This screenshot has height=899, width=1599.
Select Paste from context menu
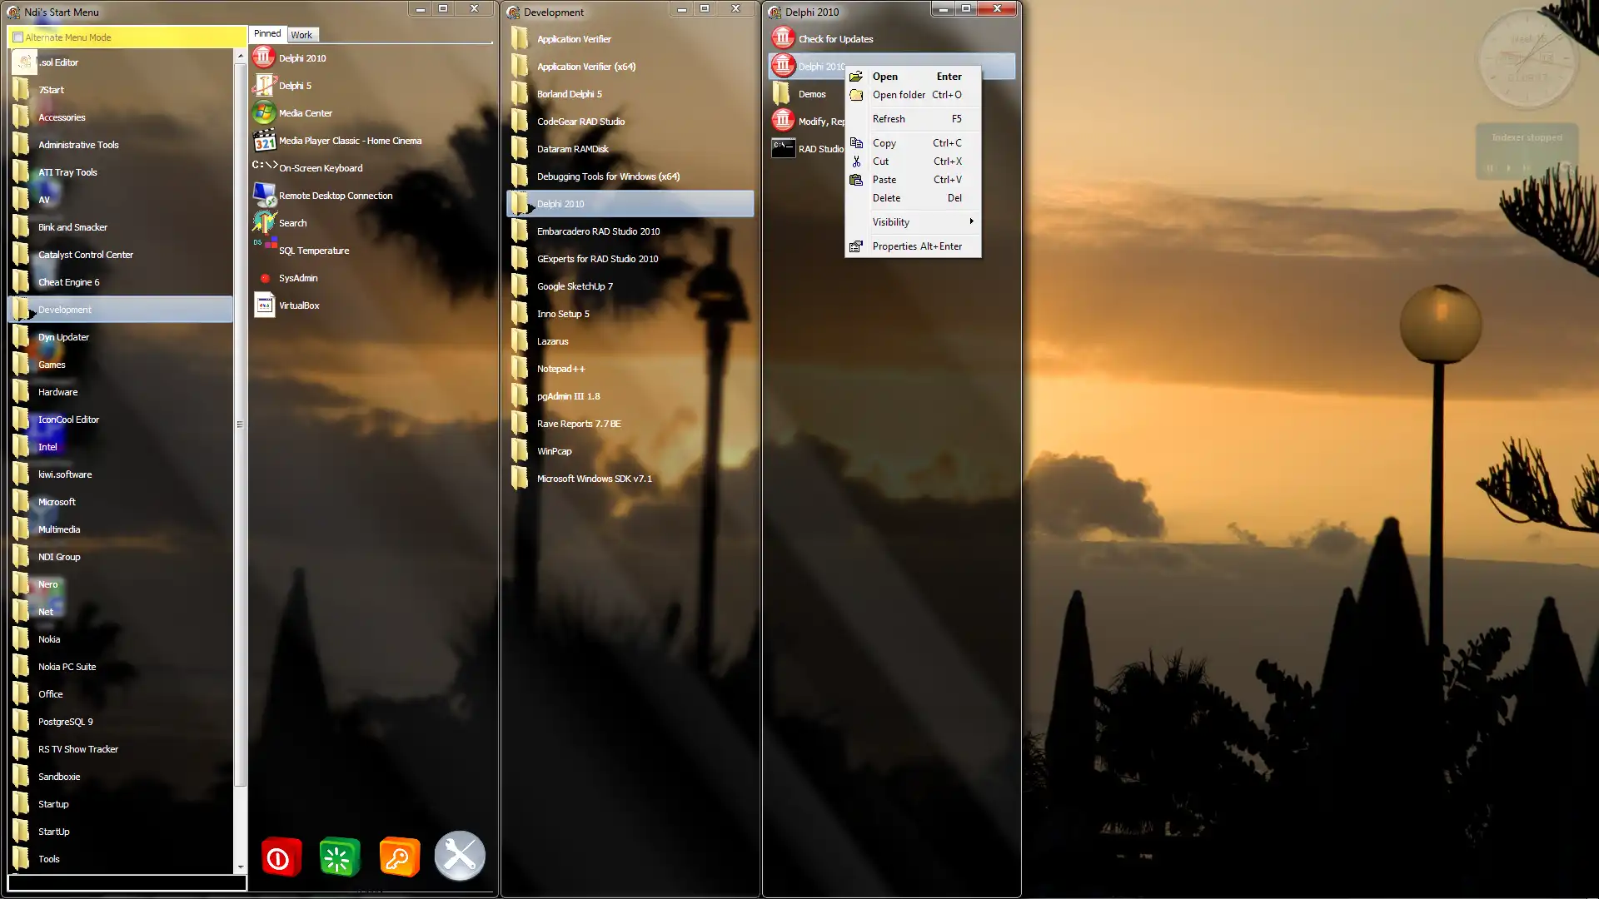[x=914, y=180]
